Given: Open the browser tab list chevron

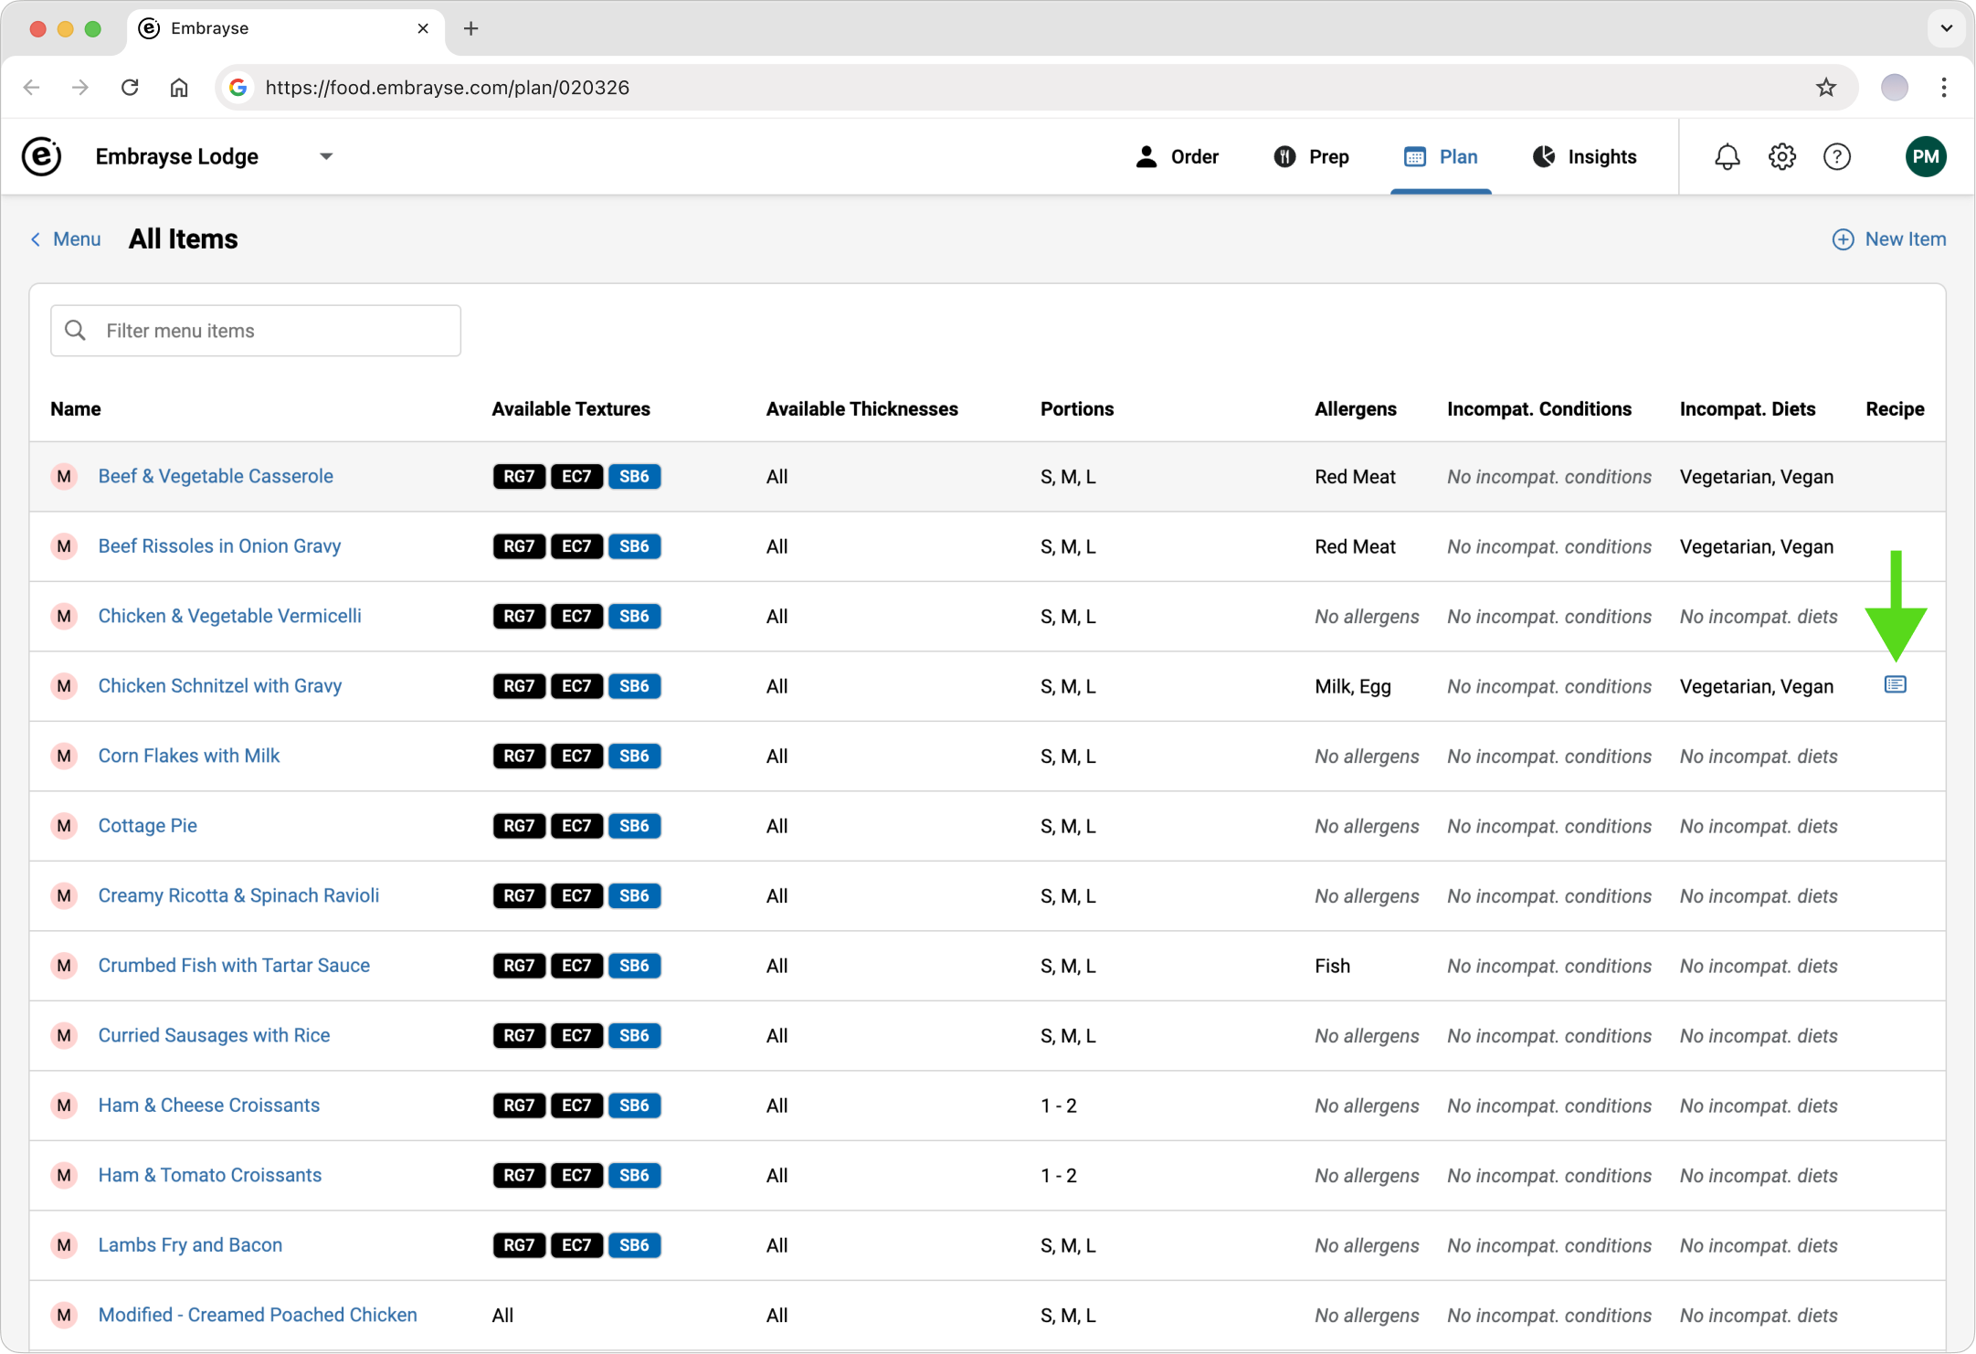Looking at the screenshot, I should [x=1946, y=28].
